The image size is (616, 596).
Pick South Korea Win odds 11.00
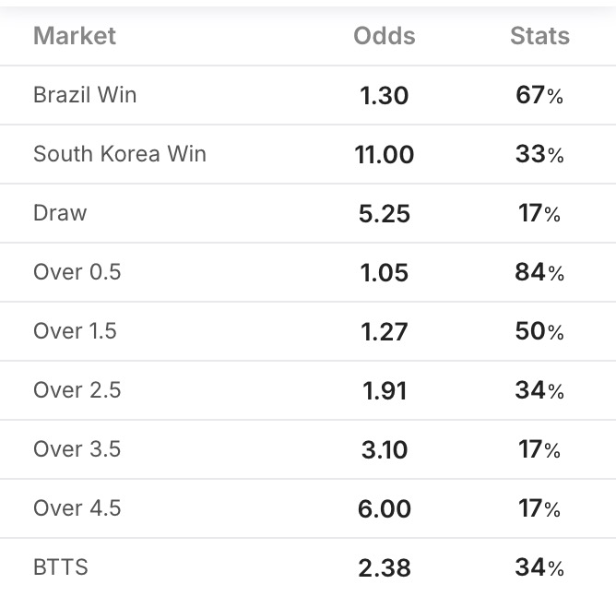384,154
